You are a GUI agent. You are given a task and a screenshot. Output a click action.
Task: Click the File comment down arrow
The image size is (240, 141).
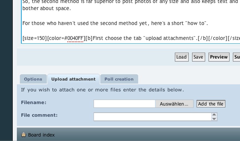click(x=214, y=119)
